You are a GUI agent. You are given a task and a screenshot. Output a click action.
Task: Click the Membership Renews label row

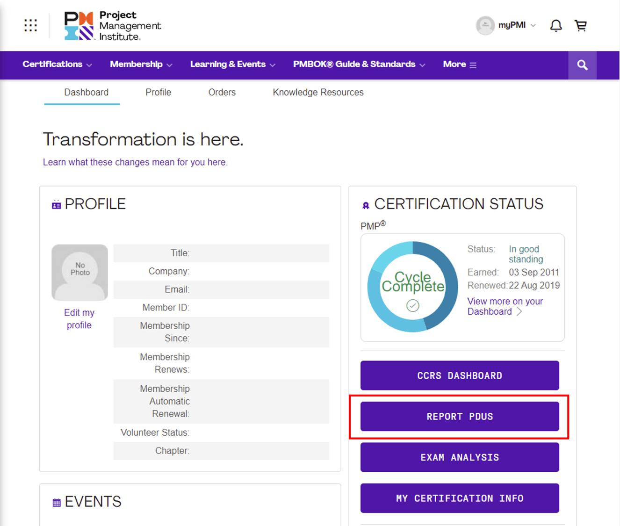pyautogui.click(x=221, y=363)
